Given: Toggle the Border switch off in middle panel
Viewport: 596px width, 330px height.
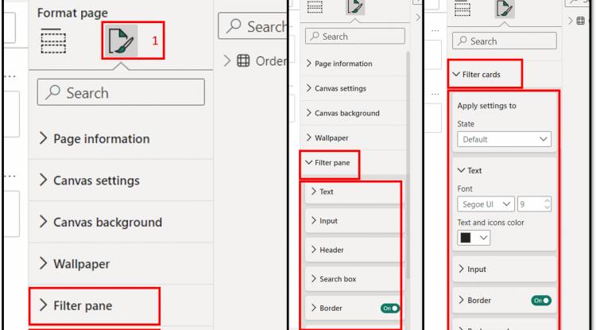Looking at the screenshot, I should tap(390, 309).
